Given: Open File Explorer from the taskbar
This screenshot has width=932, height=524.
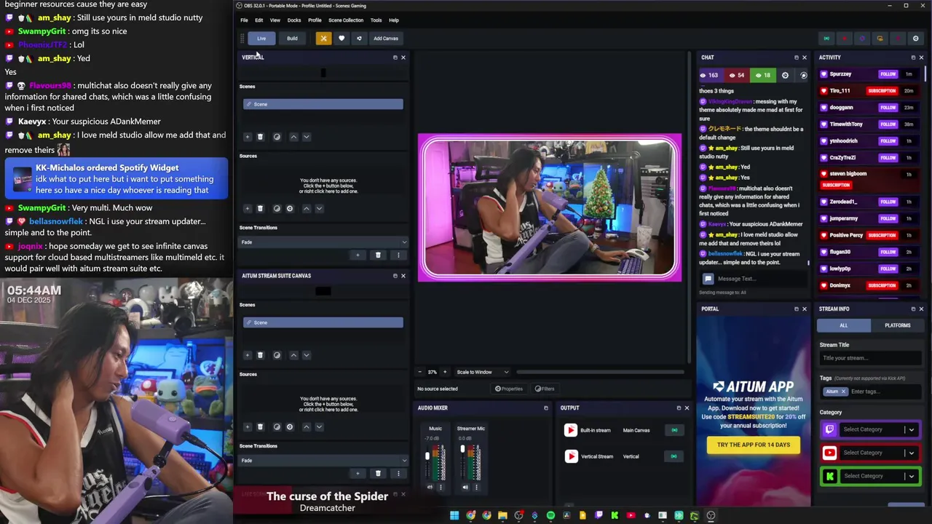Looking at the screenshot, I should 502,516.
